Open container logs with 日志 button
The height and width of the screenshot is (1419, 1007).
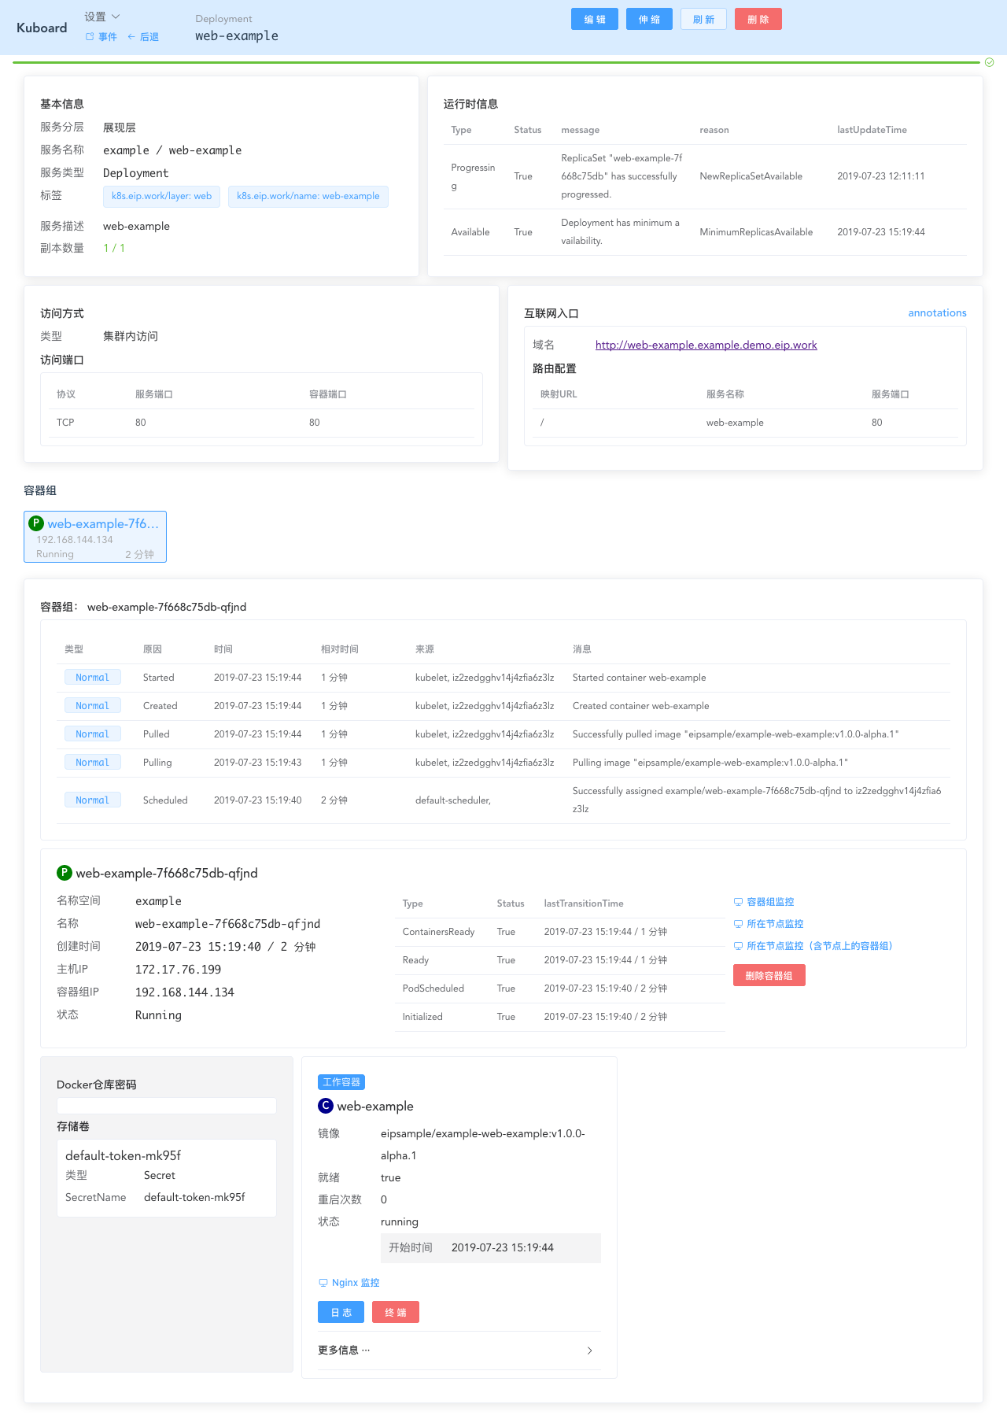[x=341, y=1312]
